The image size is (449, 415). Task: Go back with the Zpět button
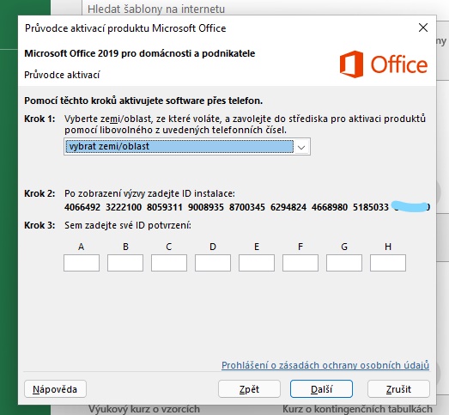pyautogui.click(x=249, y=389)
